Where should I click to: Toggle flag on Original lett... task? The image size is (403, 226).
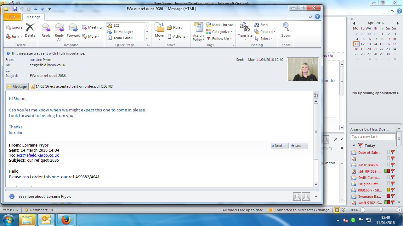(393, 184)
